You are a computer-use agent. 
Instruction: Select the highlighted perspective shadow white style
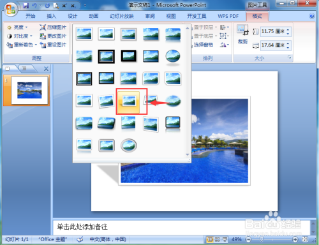tap(129, 101)
